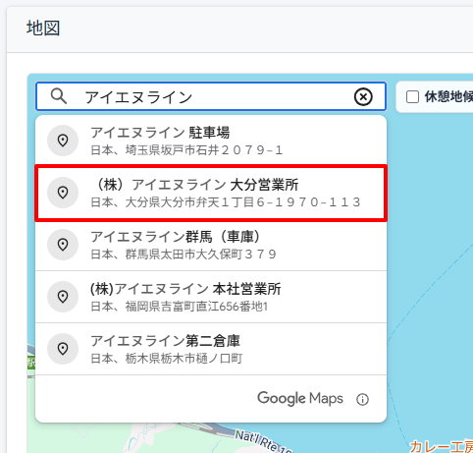Click the pin icon beside 第二倉庫 result
This screenshot has width=473, height=453.
tap(63, 349)
